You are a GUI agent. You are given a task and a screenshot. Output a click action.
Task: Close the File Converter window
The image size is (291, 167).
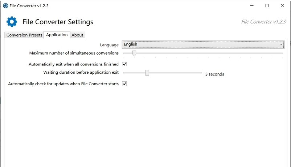[x=282, y=6]
